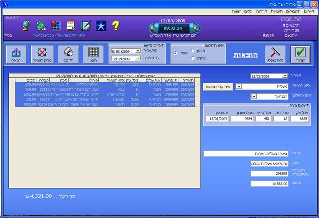
Task: Click the display grid button
Action: coord(93,54)
